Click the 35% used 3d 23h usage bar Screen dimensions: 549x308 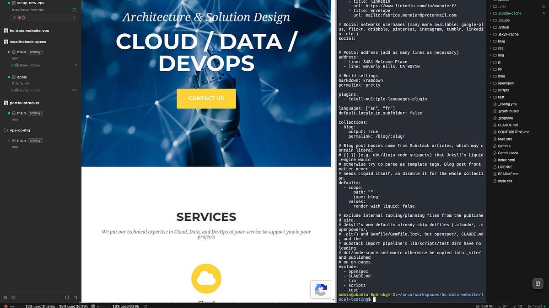click(x=73, y=306)
